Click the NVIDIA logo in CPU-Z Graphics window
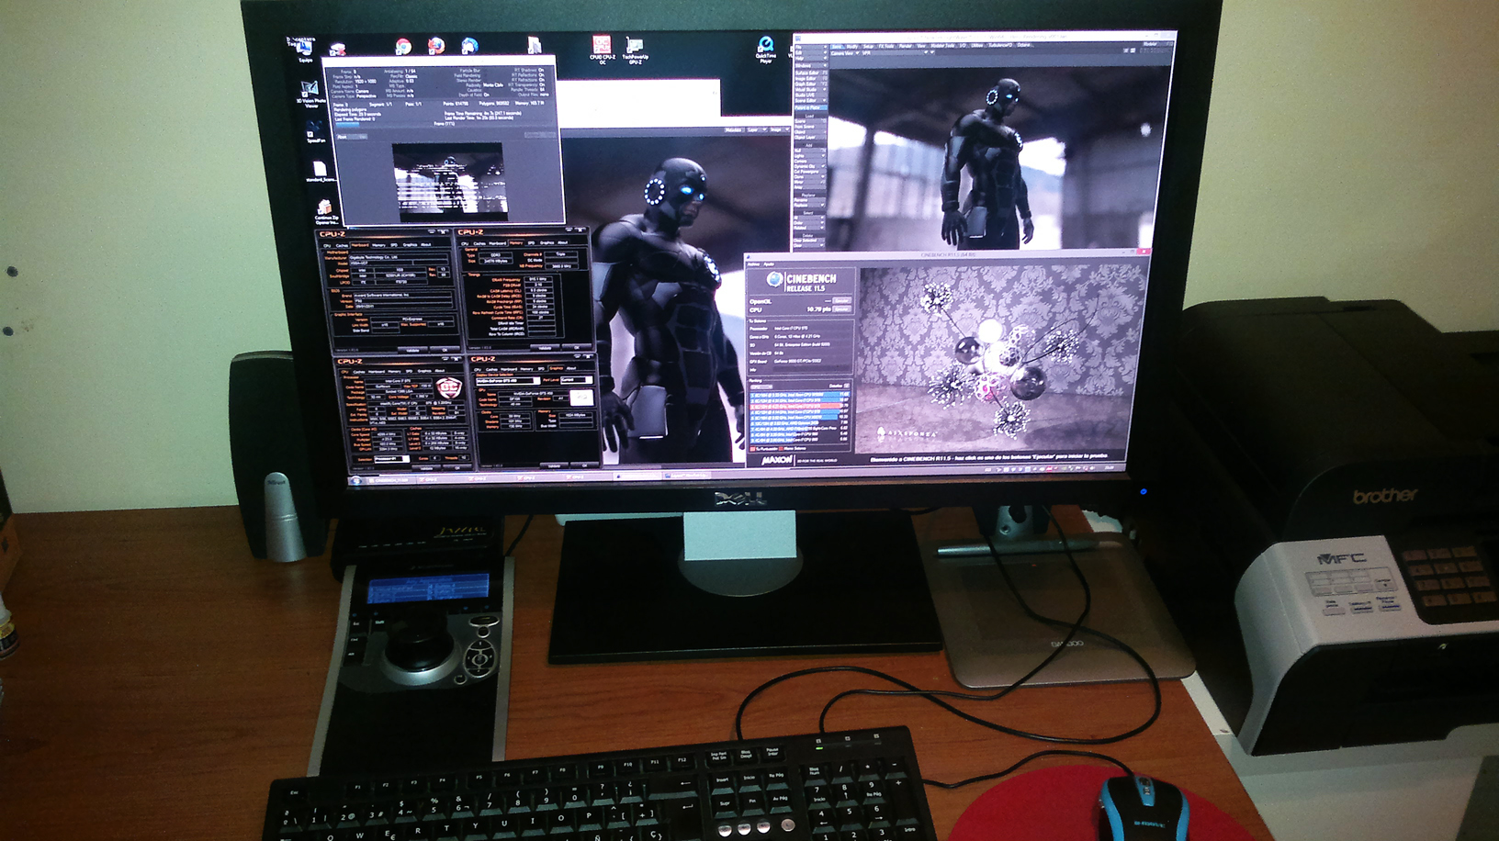Viewport: 1499px width, 841px height. tap(580, 398)
